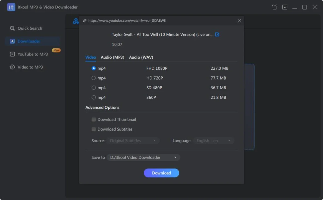The width and height of the screenshot is (323, 200).
Task: Switch to the Video tab
Action: click(x=91, y=57)
